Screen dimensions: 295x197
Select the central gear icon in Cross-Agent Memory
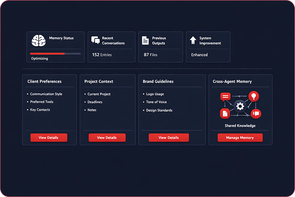coord(239,106)
